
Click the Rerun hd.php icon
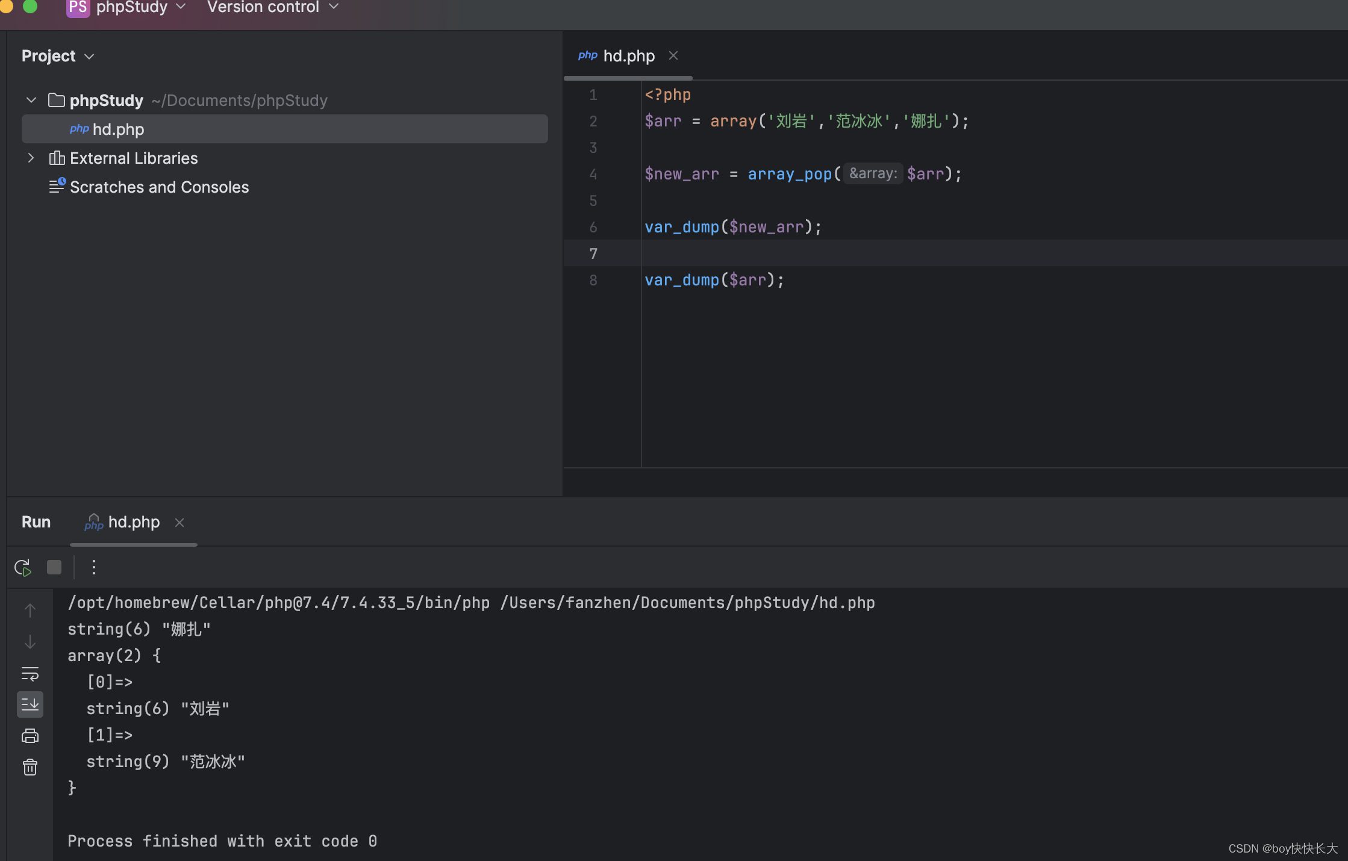coord(23,567)
